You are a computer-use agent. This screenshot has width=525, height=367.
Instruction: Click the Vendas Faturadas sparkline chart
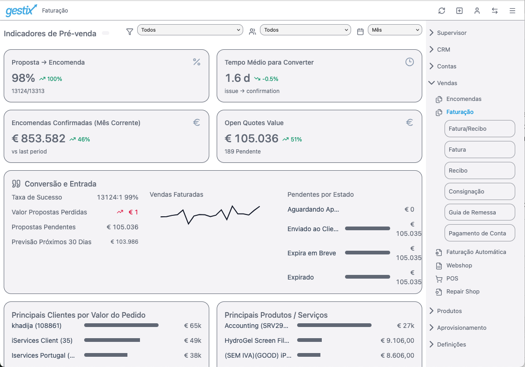(210, 214)
